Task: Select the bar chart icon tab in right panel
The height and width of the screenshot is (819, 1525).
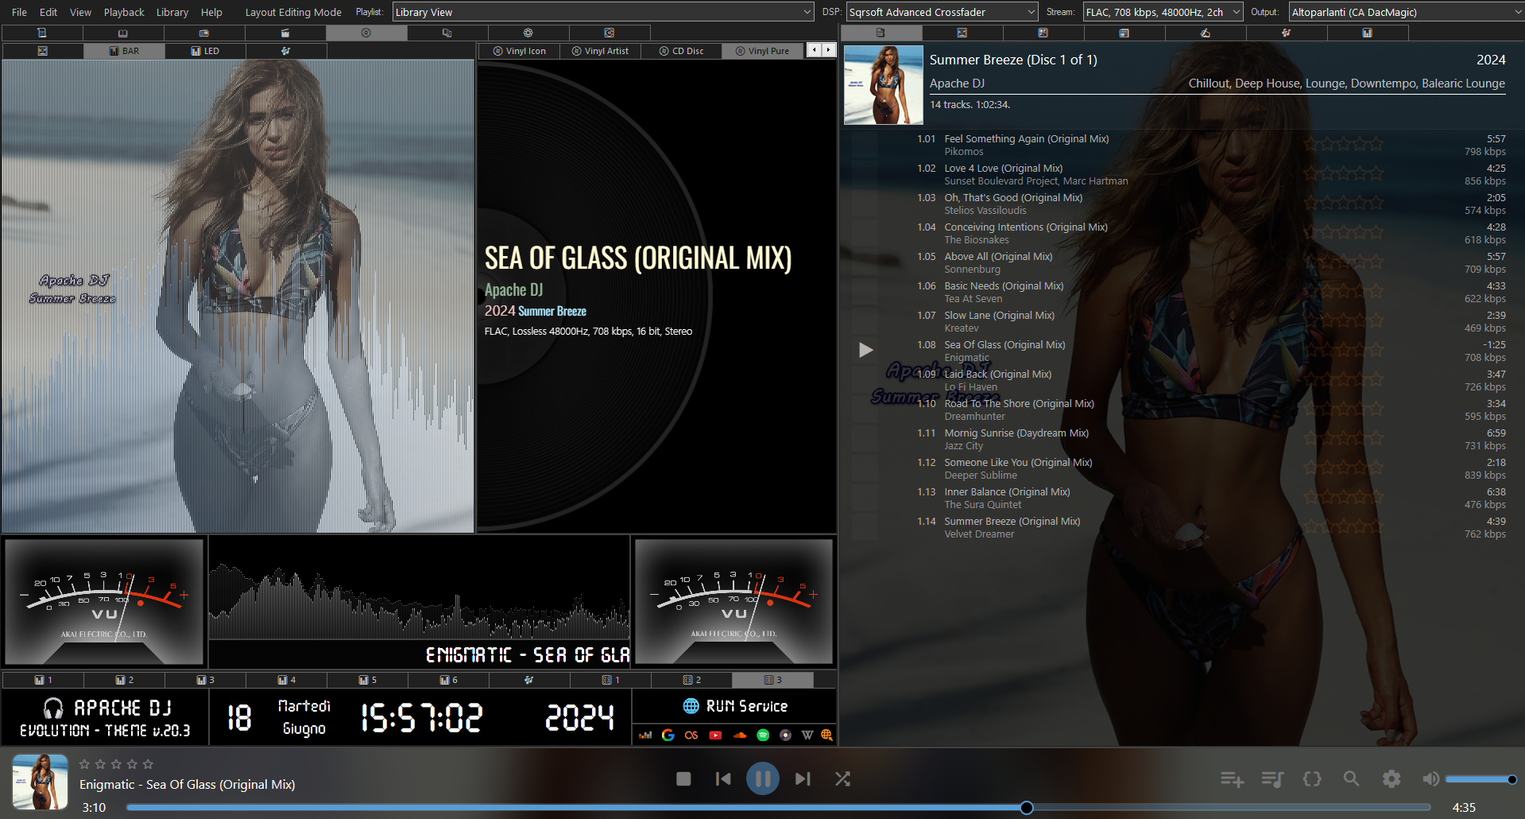Action: 1367,33
